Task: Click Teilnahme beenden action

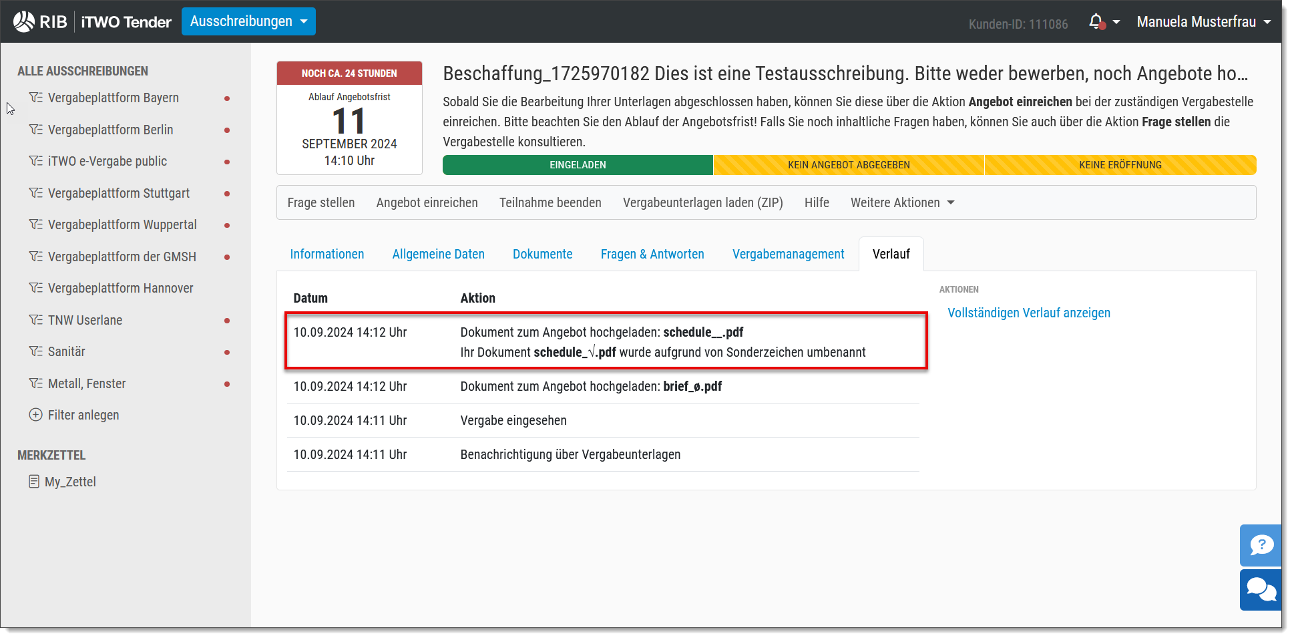Action: (x=550, y=202)
